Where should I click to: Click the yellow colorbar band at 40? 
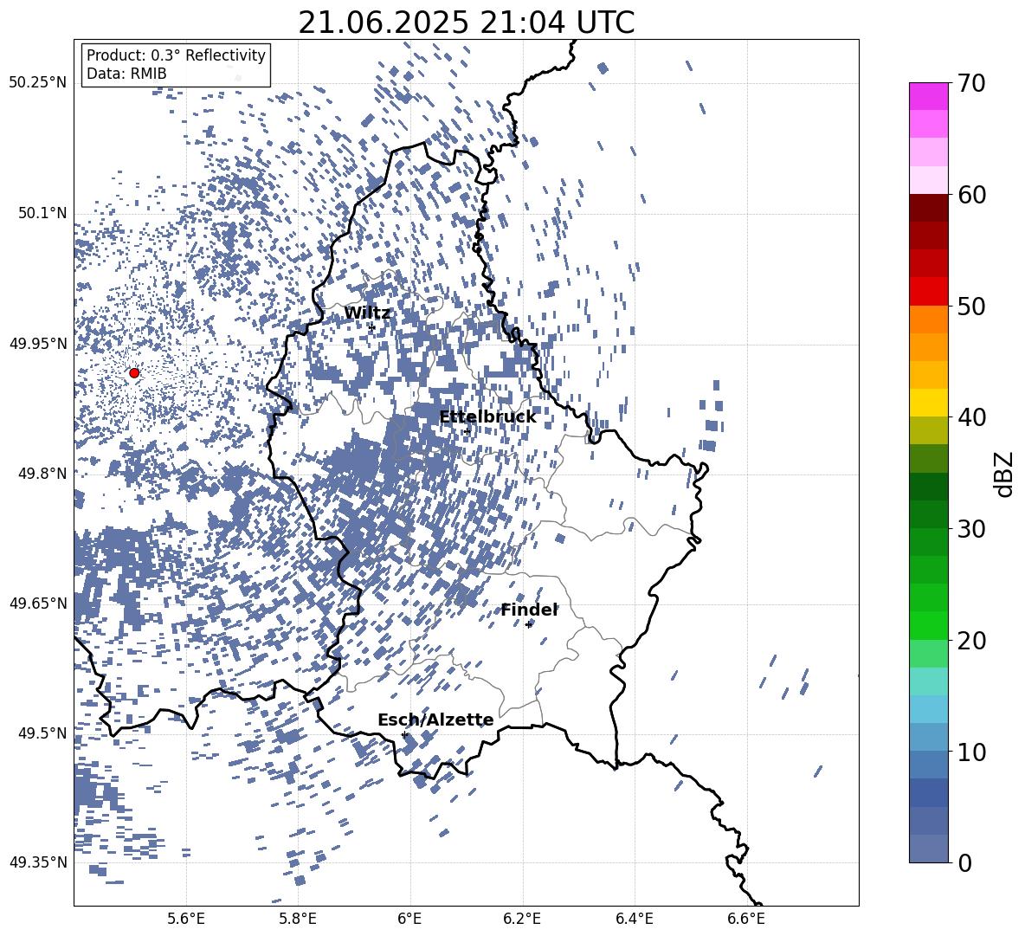(x=928, y=403)
